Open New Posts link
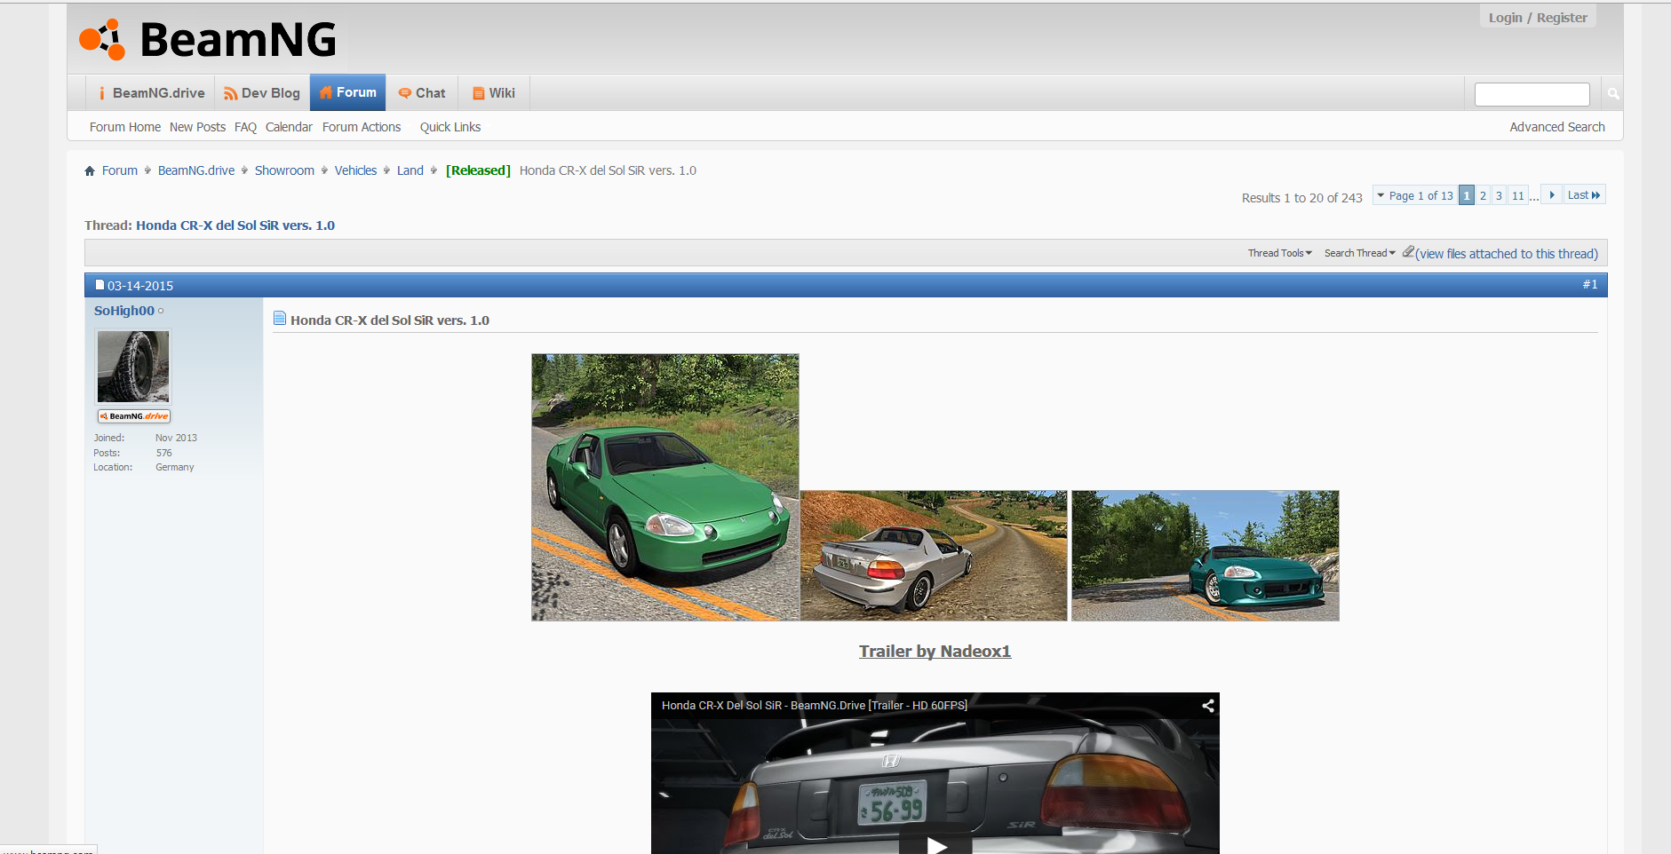1671x854 pixels. 197,127
